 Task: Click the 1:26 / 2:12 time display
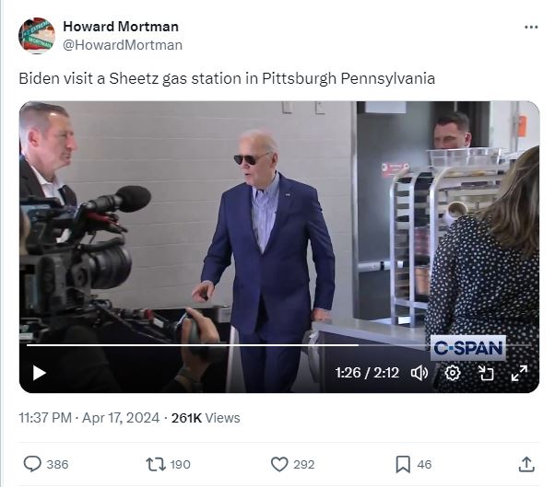pyautogui.click(x=367, y=373)
